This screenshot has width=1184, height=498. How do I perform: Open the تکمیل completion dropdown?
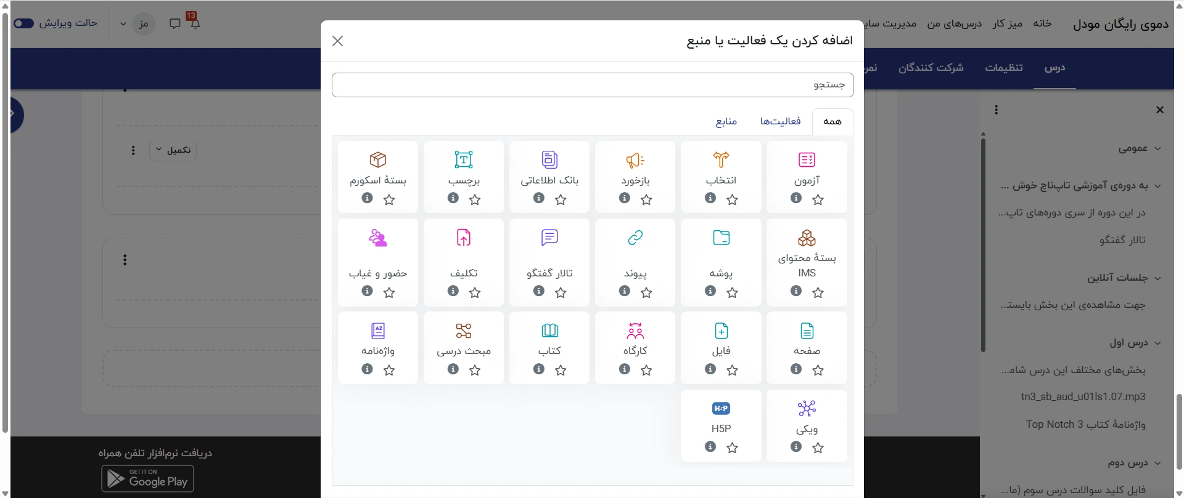(x=173, y=150)
